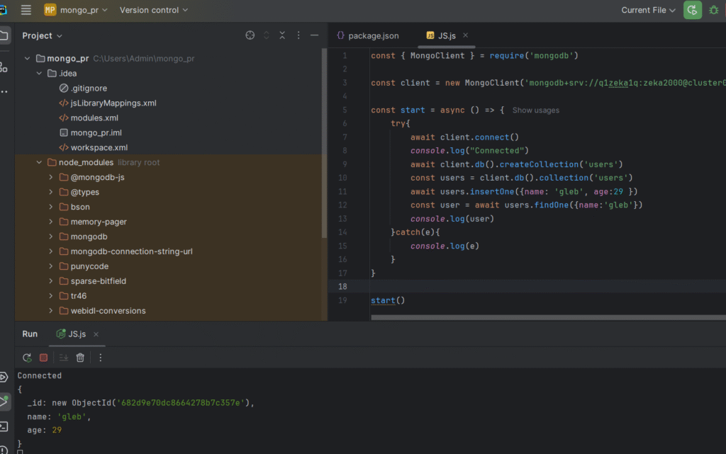Select the mongo_pr.iml file
The image size is (726, 454).
point(91,132)
